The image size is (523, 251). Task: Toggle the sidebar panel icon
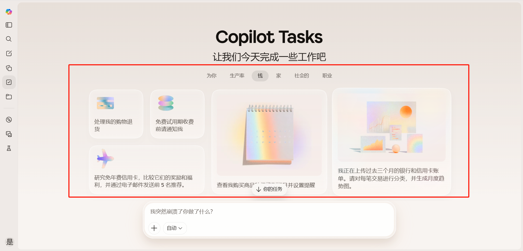[9, 25]
